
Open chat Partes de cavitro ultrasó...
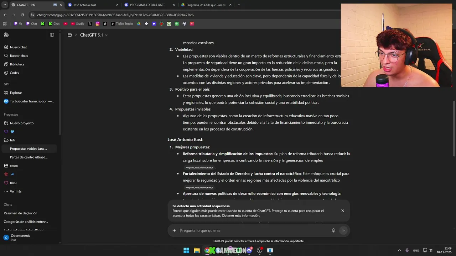[x=29, y=157]
